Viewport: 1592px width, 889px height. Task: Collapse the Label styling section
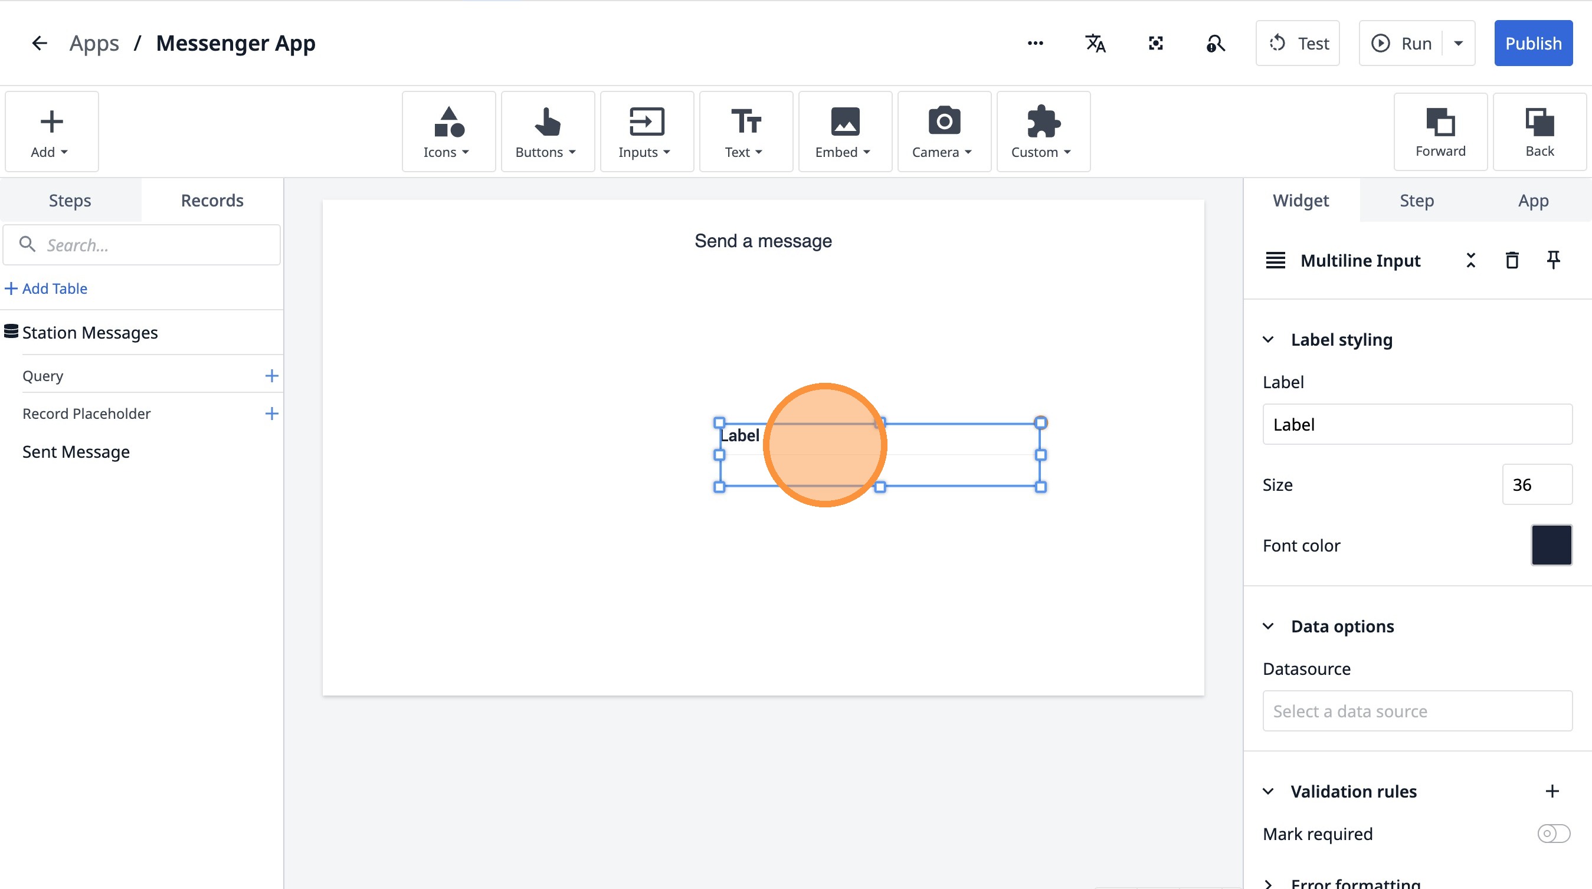pyautogui.click(x=1268, y=340)
